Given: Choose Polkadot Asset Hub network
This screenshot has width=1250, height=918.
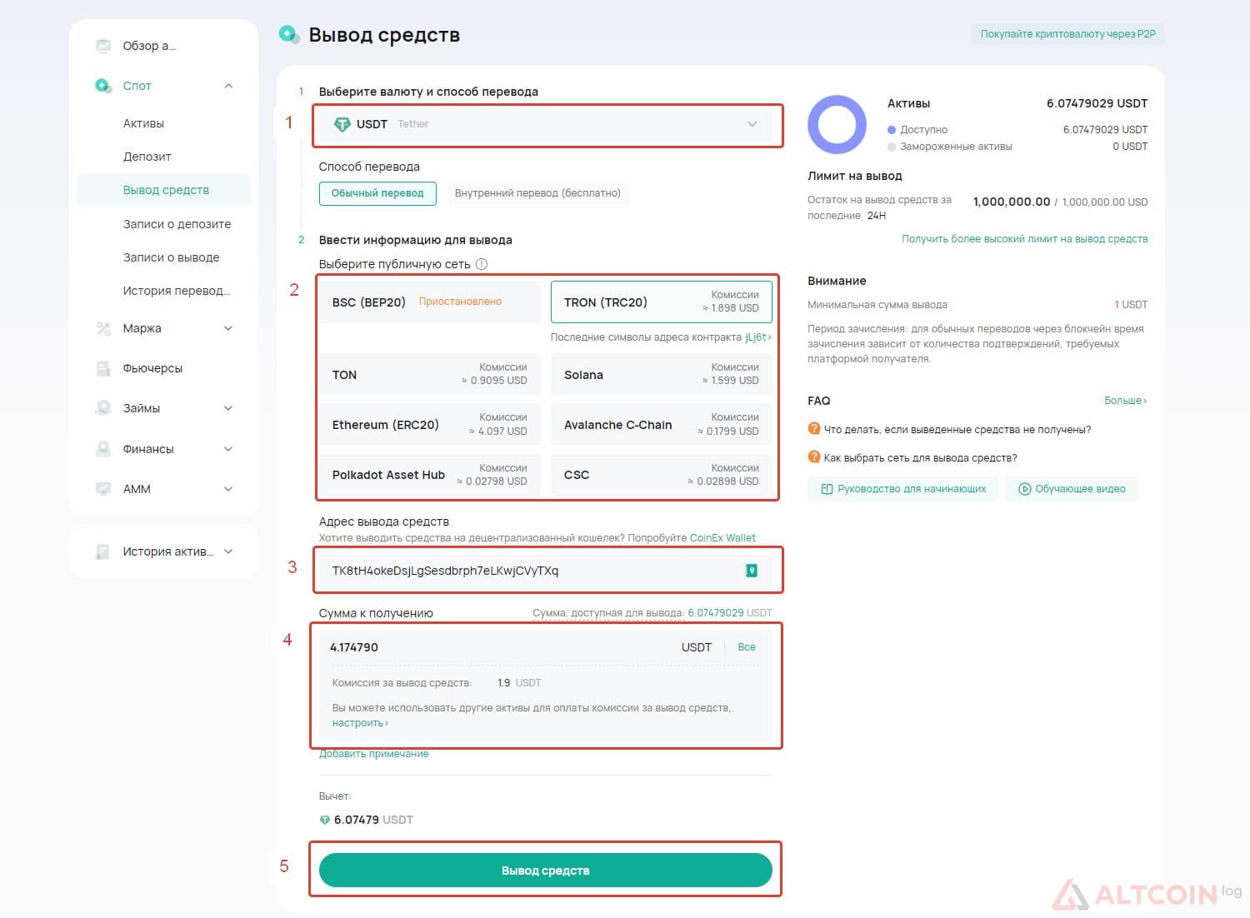Looking at the screenshot, I should [430, 475].
